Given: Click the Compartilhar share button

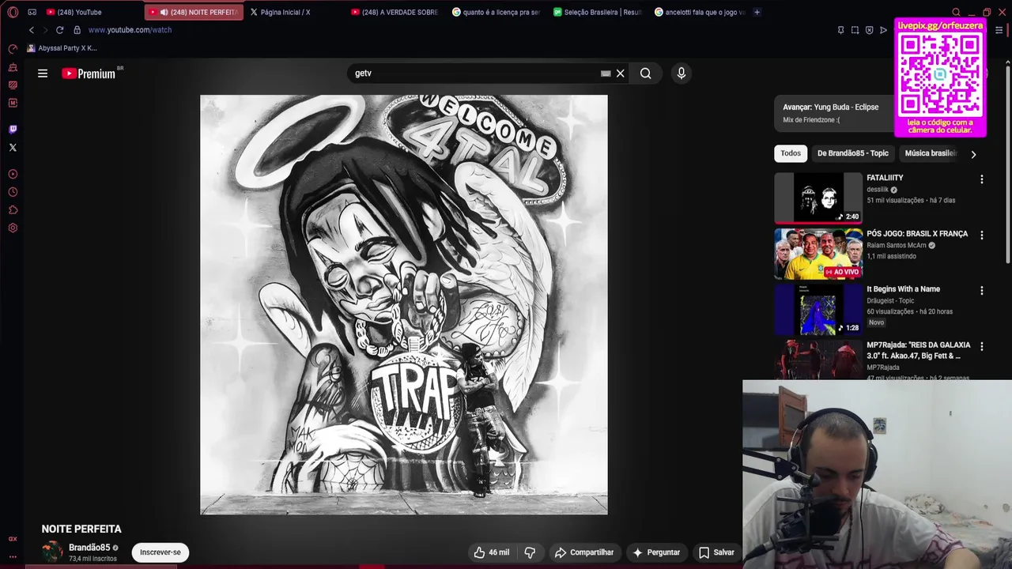Looking at the screenshot, I should click(584, 552).
